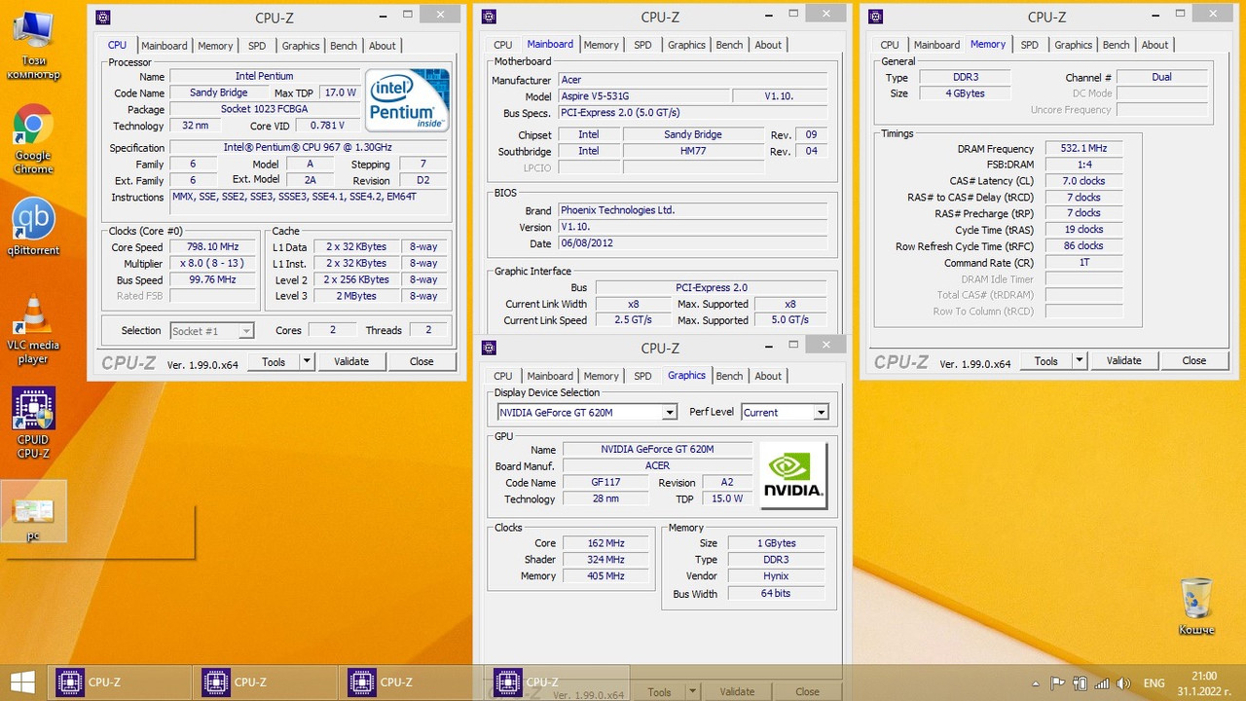
Task: Open the Bench tab in the Graphics window
Action: tap(729, 376)
